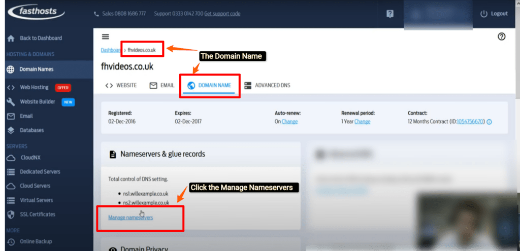Click Change link under Auto-renew

point(289,122)
